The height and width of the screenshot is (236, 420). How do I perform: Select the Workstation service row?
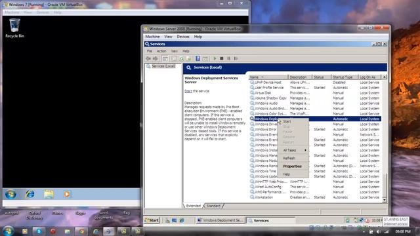pos(315,197)
